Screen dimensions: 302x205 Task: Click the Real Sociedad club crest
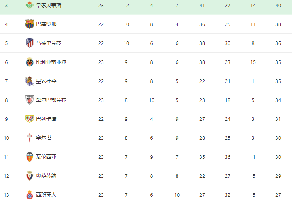(30, 81)
